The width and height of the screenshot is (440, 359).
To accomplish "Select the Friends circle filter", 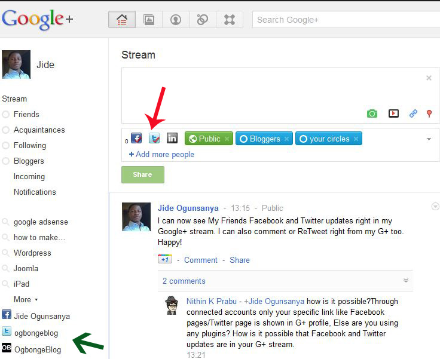I will 26,115.
